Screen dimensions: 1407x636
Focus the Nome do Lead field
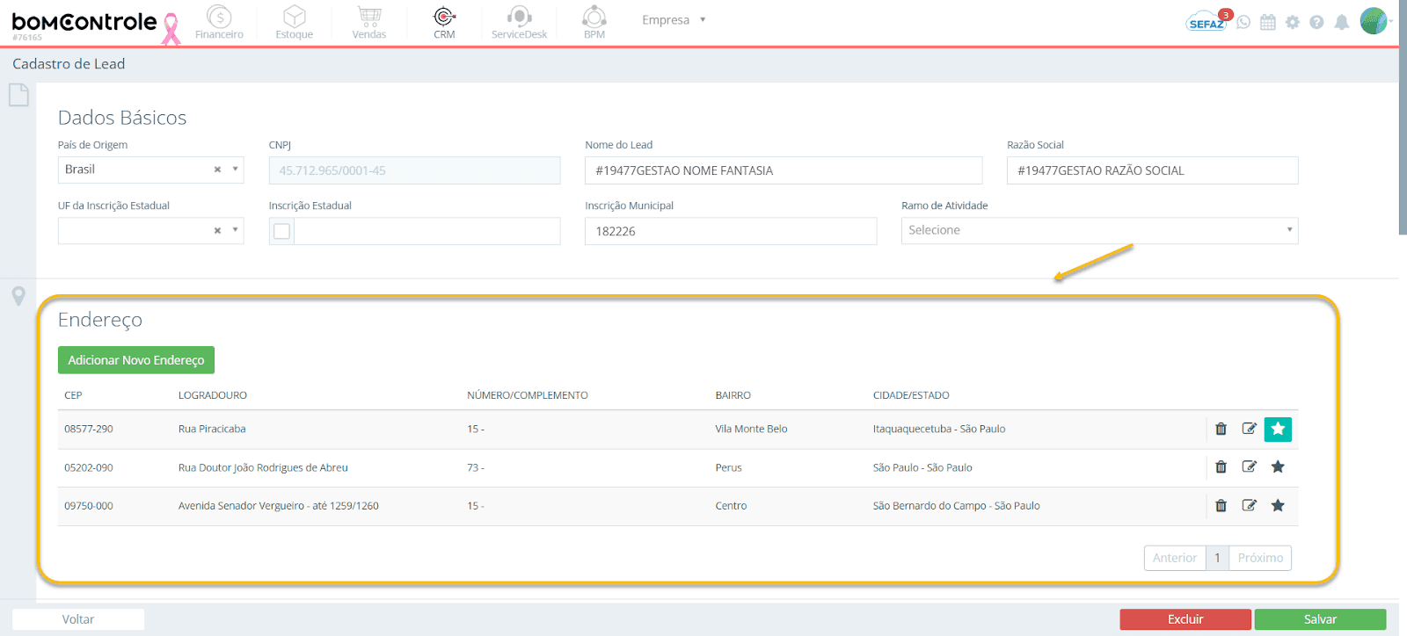[x=784, y=170]
